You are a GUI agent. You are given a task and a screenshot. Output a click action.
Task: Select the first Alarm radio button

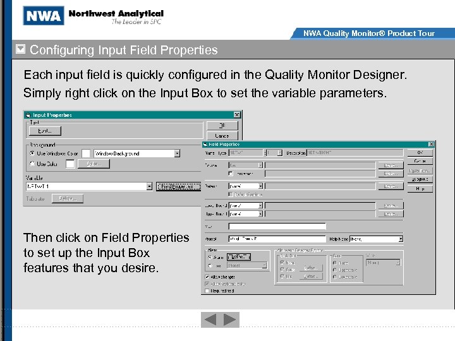point(210,257)
